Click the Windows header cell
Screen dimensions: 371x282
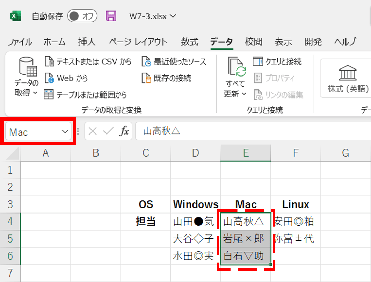tap(196, 204)
